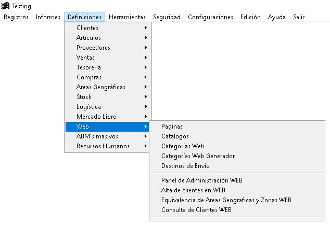The width and height of the screenshot is (330, 225).
Task: Click the Testing application title icon
Action: [6, 6]
